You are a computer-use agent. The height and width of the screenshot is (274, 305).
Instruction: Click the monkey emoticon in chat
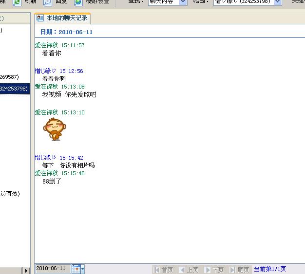pos(54,129)
